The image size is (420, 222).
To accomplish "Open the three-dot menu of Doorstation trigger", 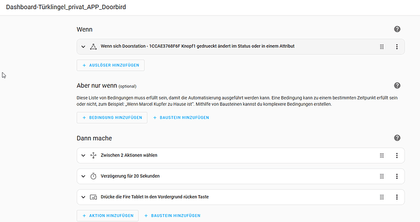I will point(397,47).
